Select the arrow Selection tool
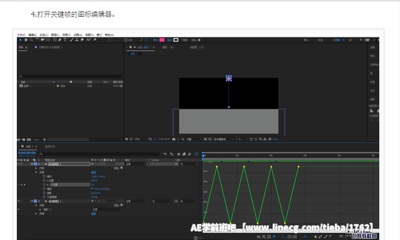 point(21,40)
